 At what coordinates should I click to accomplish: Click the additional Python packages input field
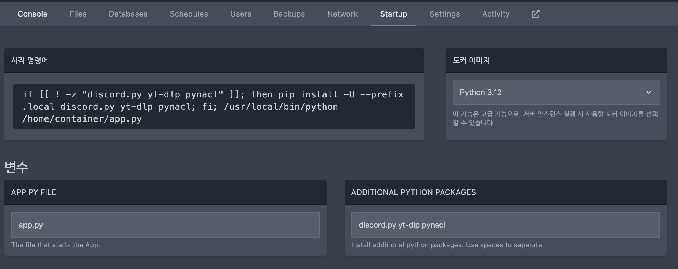[x=505, y=225]
